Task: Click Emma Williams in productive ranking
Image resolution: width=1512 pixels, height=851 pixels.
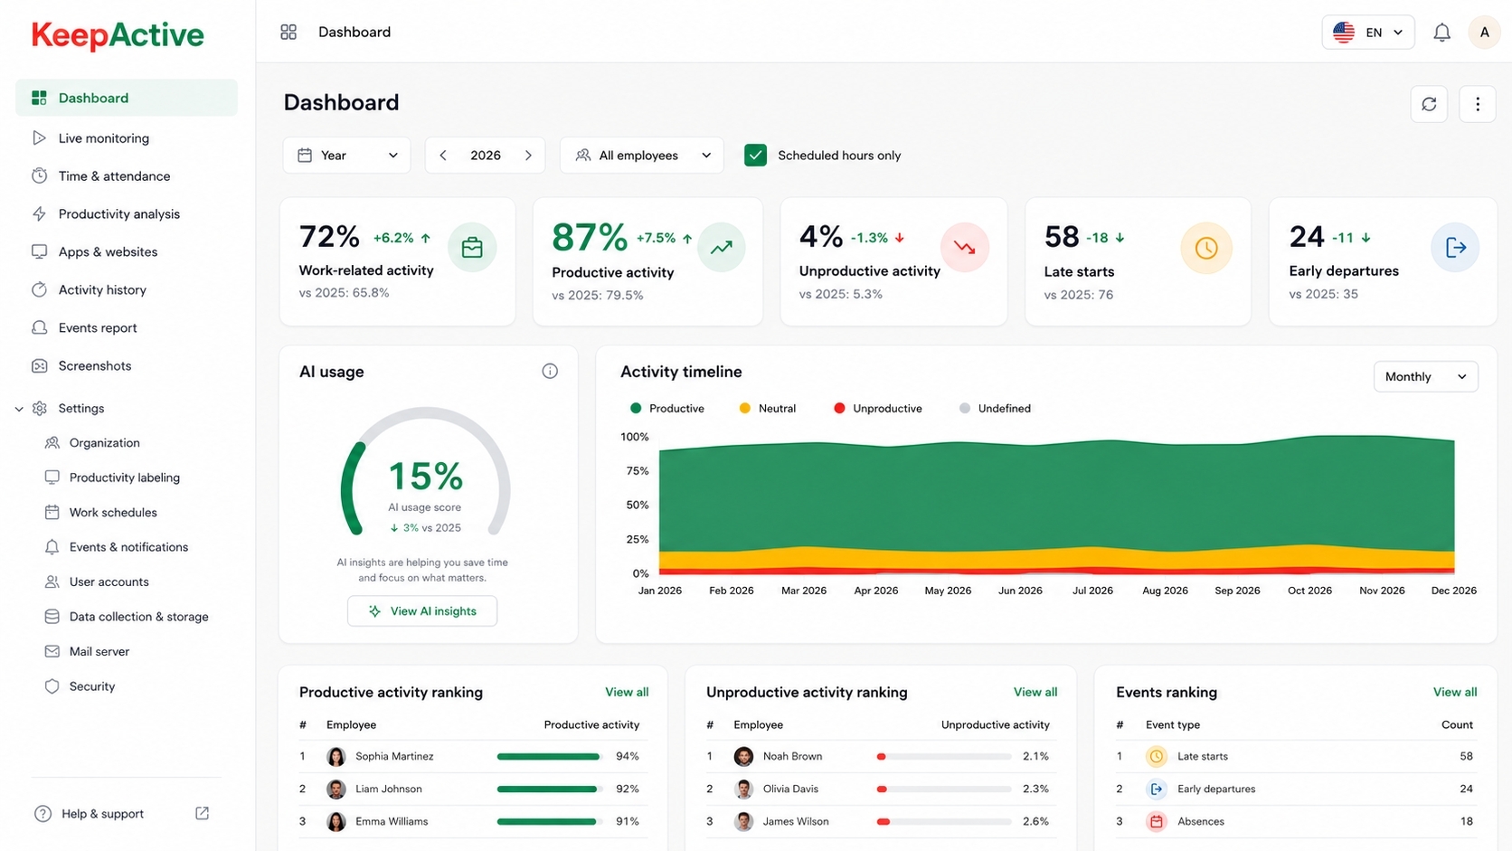Action: tap(392, 821)
